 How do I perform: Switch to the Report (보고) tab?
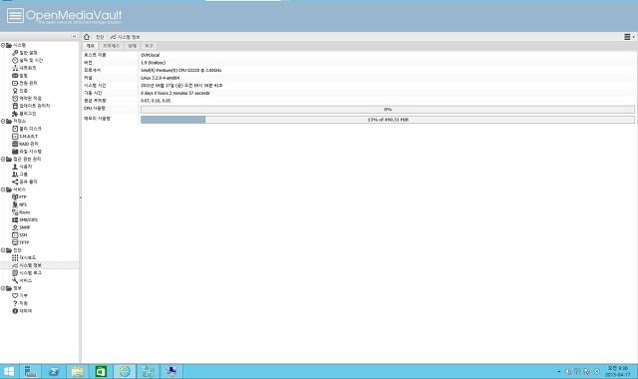(x=149, y=46)
